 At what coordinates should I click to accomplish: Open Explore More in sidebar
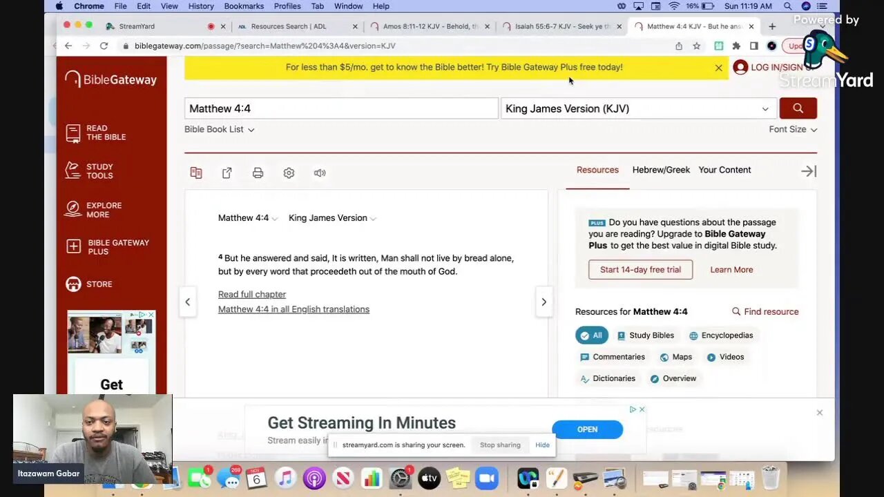[93, 210]
